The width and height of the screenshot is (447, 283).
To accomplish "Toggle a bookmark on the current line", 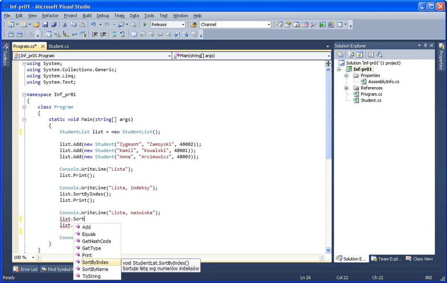I will point(134,35).
